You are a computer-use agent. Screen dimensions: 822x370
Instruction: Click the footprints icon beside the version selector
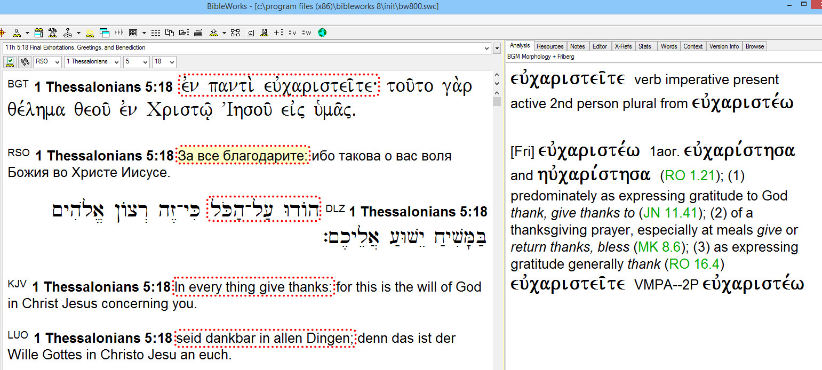click(x=24, y=62)
